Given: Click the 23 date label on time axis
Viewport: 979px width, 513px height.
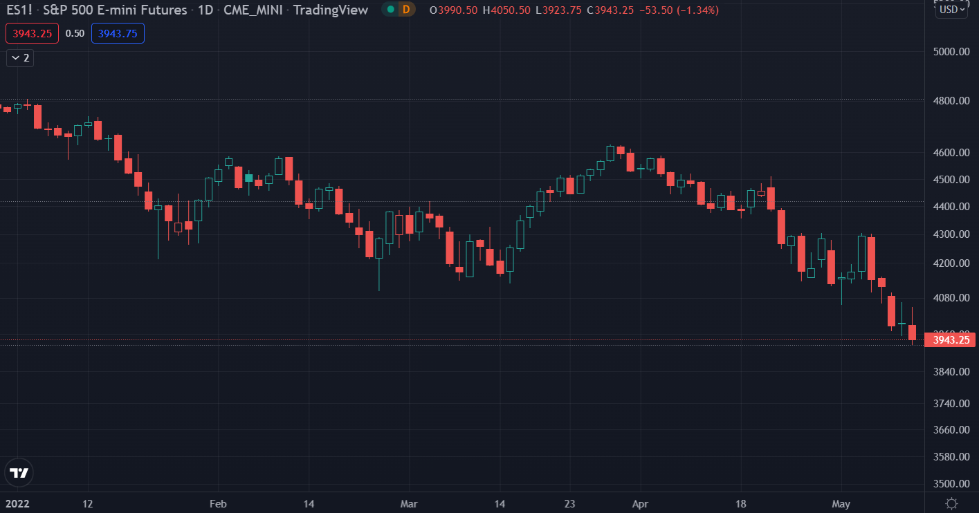Looking at the screenshot, I should [x=569, y=503].
